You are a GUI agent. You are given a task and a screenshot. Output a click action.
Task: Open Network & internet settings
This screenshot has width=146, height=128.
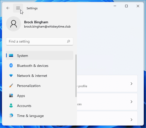40,76
